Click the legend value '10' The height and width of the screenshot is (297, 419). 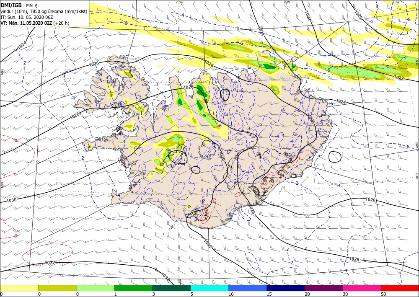click(x=230, y=294)
